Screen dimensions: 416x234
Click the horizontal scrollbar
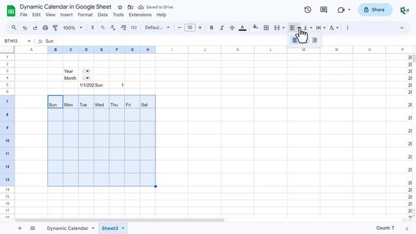(x=120, y=220)
